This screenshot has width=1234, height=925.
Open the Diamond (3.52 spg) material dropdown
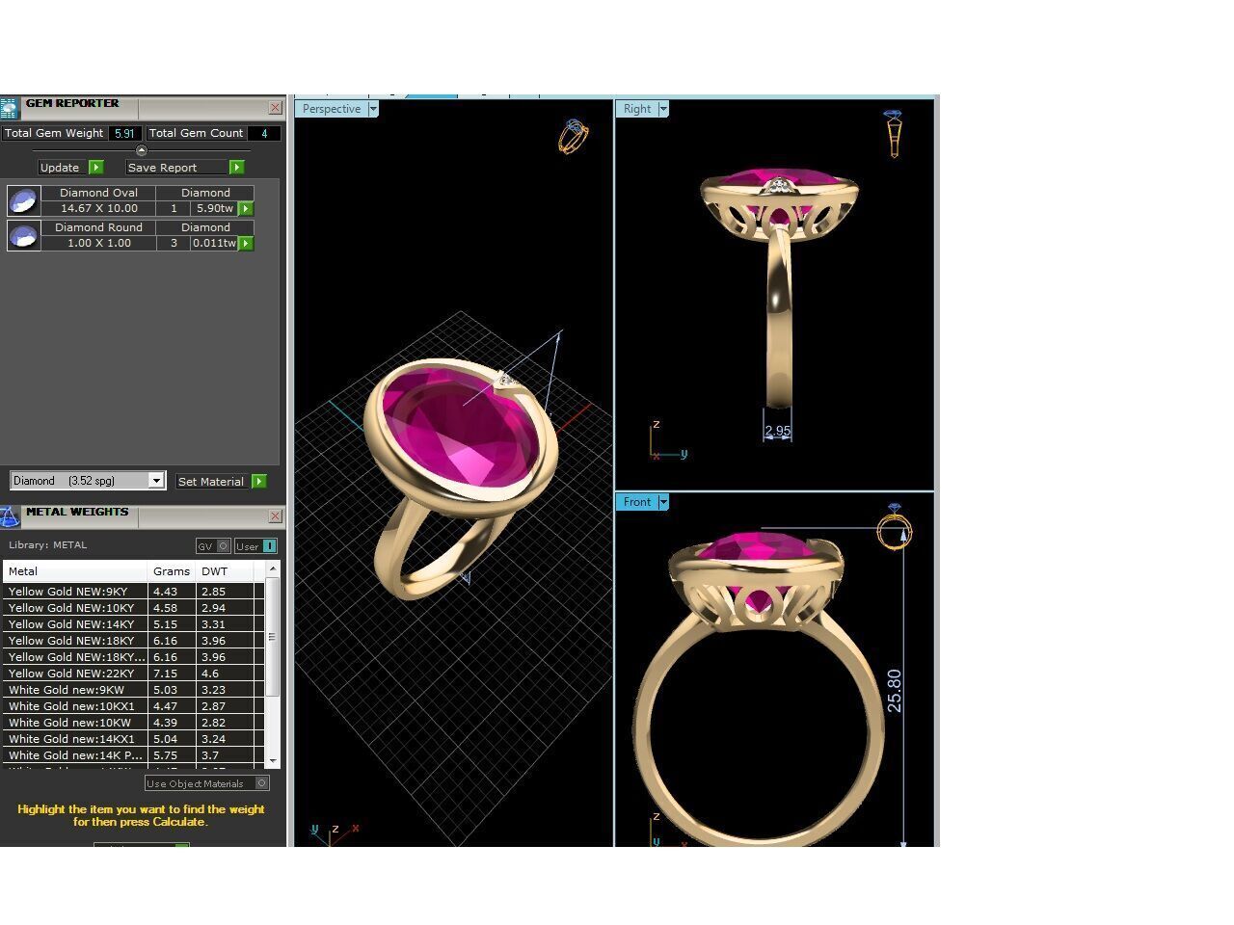[x=156, y=481]
